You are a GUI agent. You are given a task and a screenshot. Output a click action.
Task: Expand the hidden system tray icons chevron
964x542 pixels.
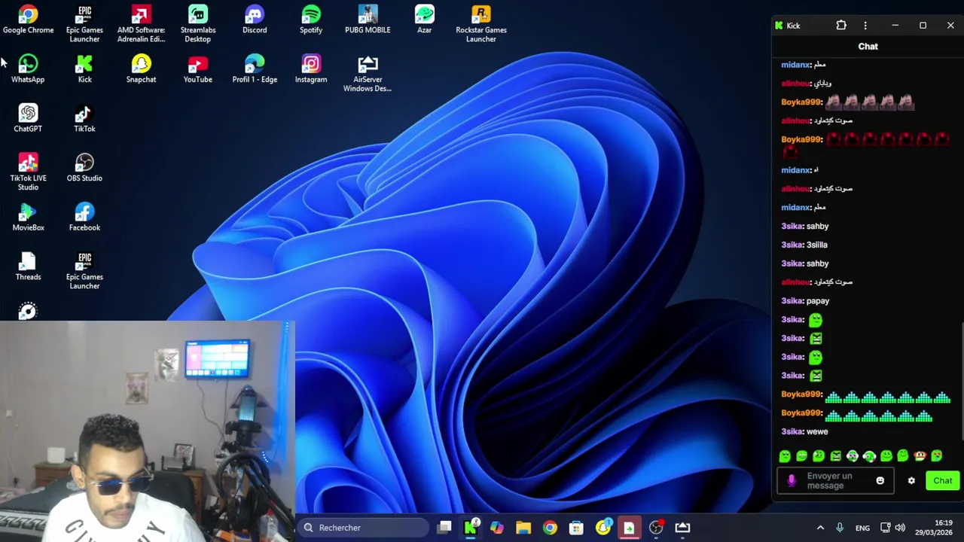(820, 528)
